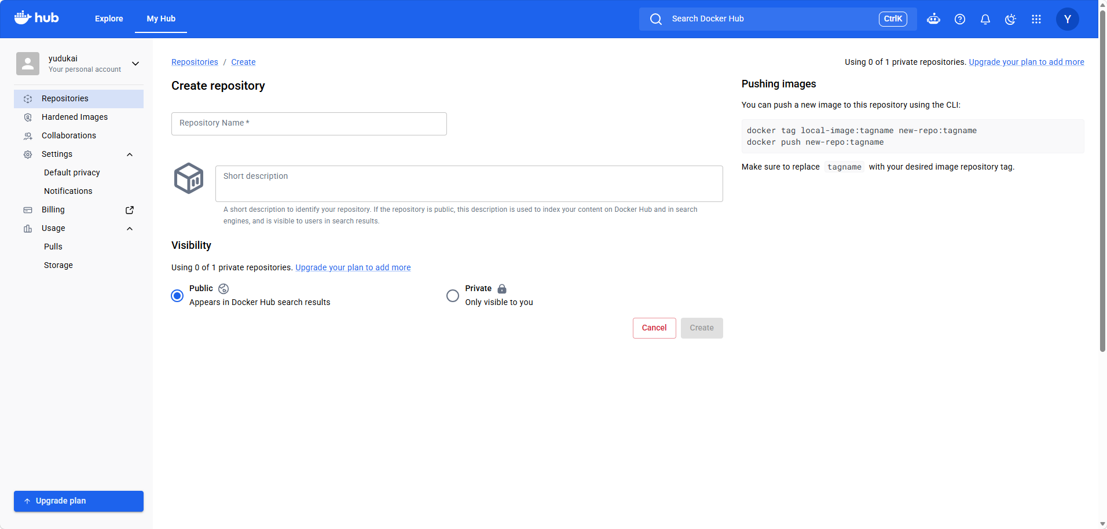
Task: Select the Public visibility radio button
Action: [177, 296]
